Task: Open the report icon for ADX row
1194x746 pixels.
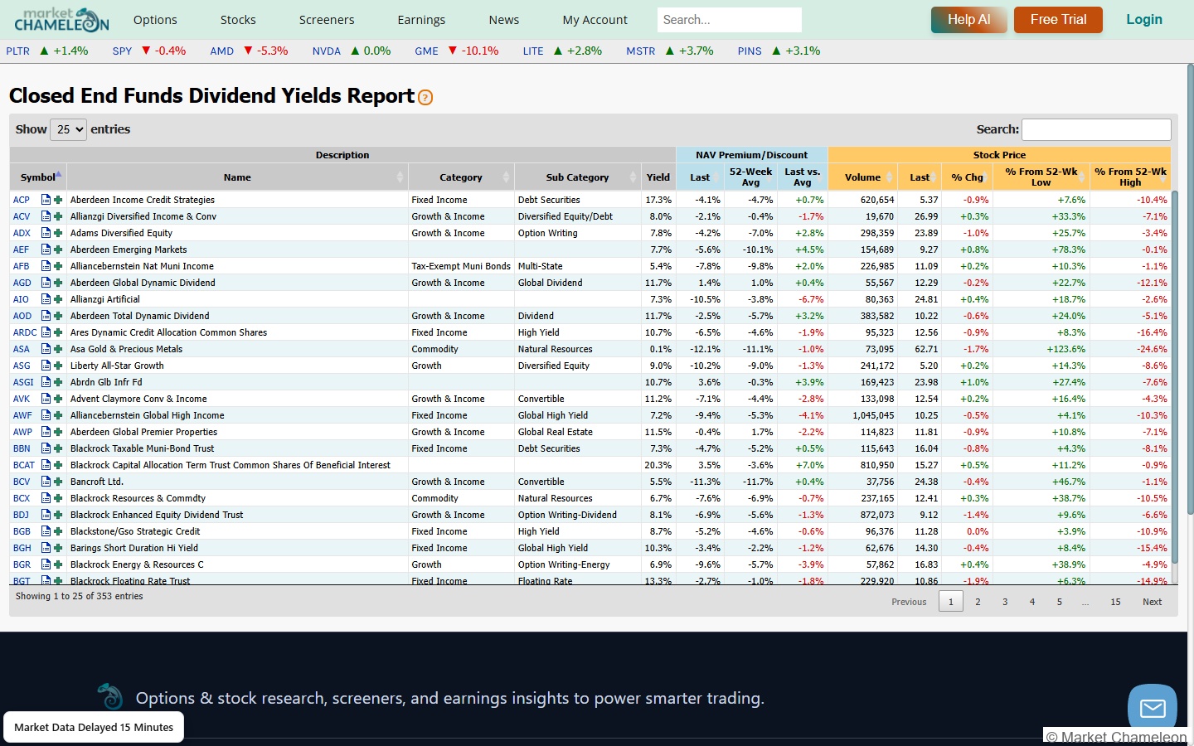Action: coord(46,233)
